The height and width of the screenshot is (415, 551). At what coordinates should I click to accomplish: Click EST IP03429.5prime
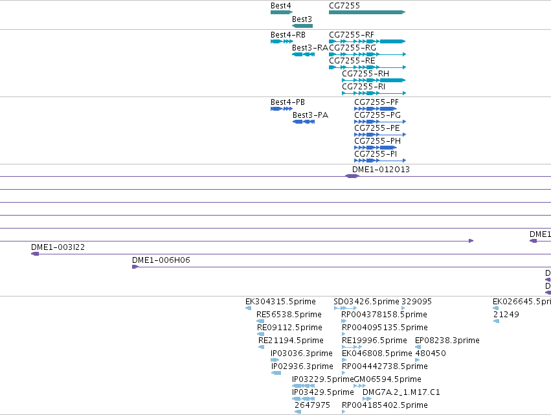pos(303,399)
